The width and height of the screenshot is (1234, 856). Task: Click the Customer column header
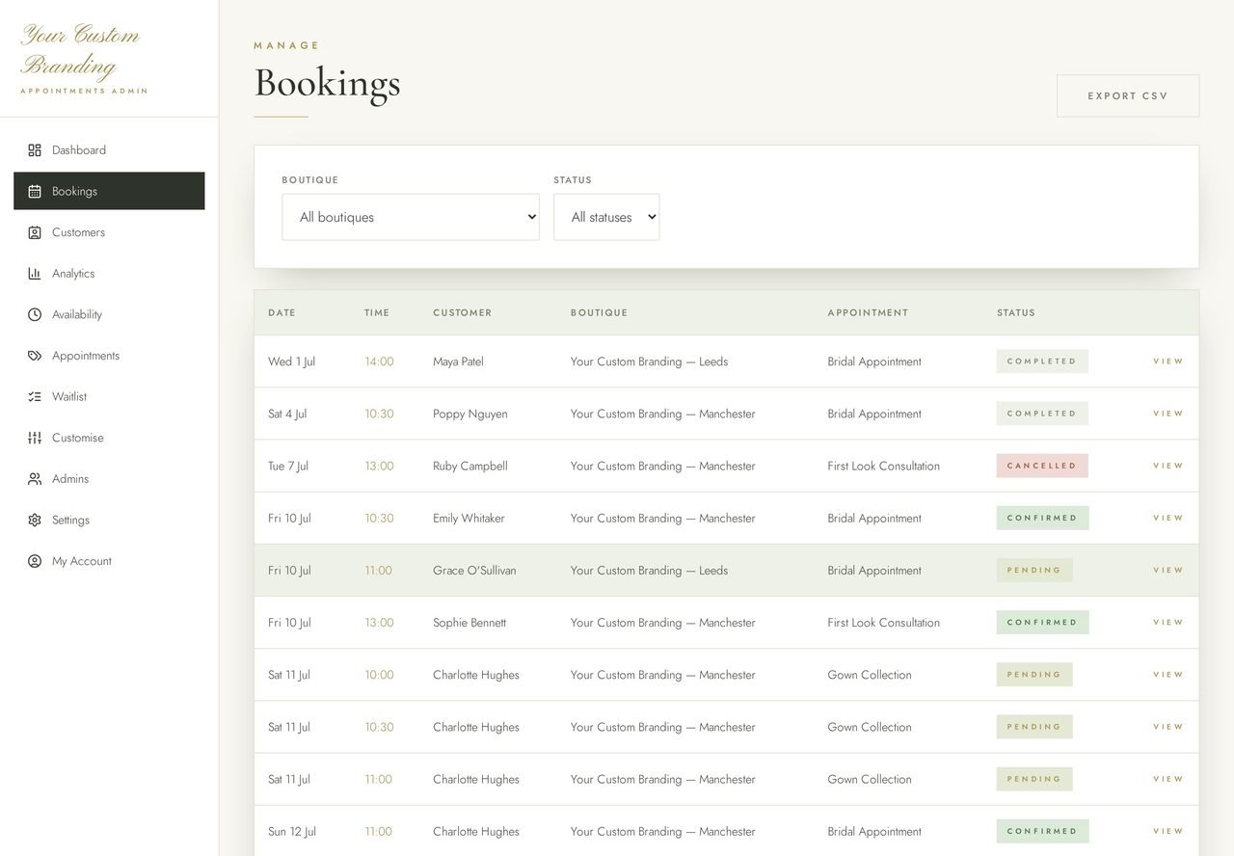tap(463, 313)
